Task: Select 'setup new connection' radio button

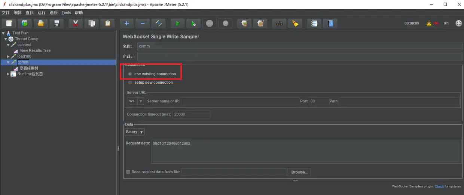Action: click(130, 83)
